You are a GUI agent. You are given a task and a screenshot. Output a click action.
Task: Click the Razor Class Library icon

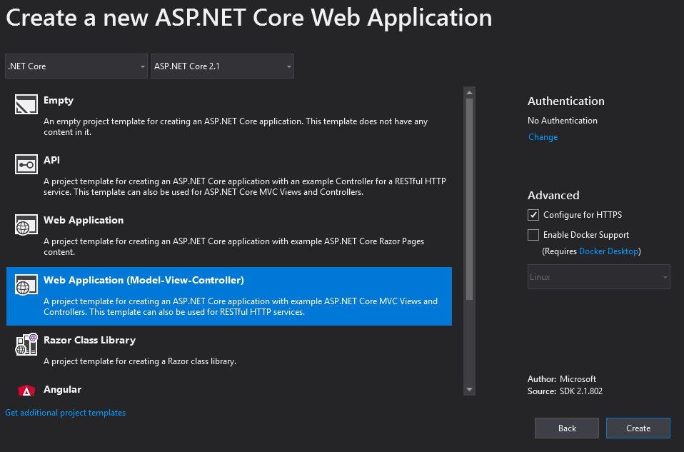point(26,345)
